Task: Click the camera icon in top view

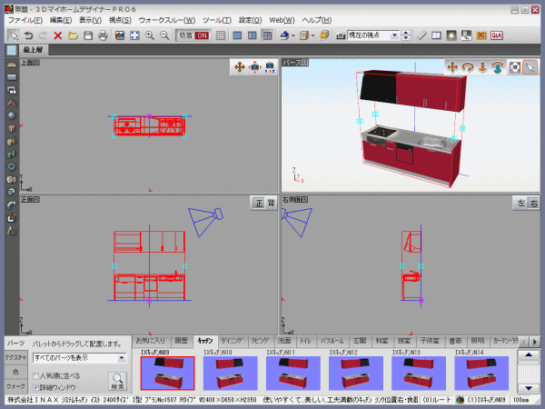Action: pyautogui.click(x=255, y=67)
